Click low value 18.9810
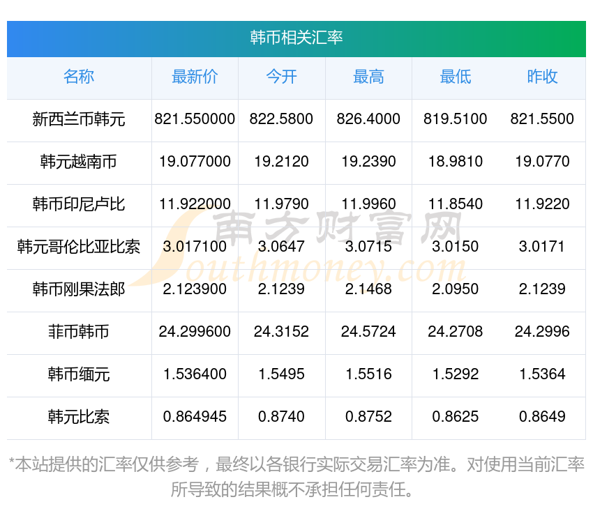 tap(456, 162)
